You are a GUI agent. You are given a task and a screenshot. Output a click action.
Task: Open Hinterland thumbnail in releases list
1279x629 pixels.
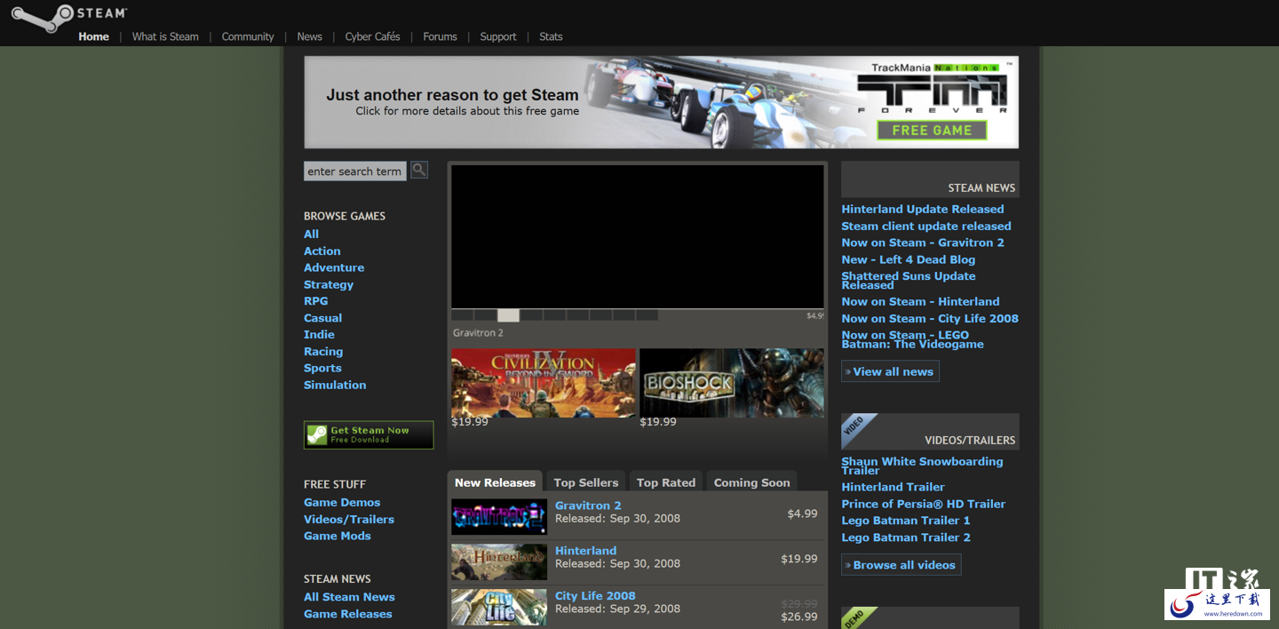click(x=499, y=562)
